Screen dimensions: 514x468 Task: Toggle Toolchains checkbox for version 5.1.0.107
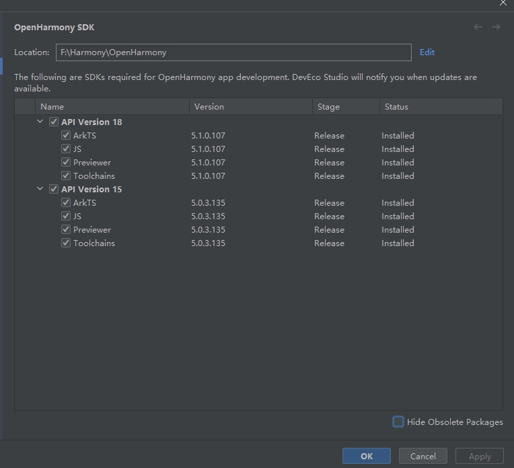pyautogui.click(x=66, y=175)
